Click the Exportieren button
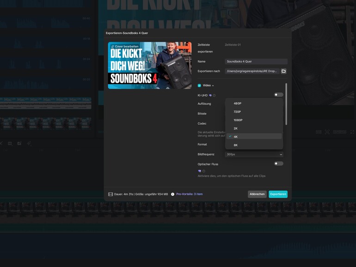Viewport: 356px width, 267px height. point(278,194)
